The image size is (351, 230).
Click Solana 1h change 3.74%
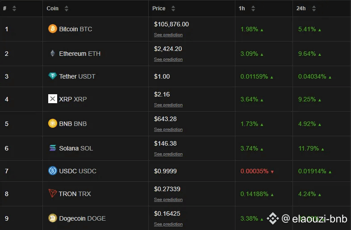pyautogui.click(x=249, y=148)
